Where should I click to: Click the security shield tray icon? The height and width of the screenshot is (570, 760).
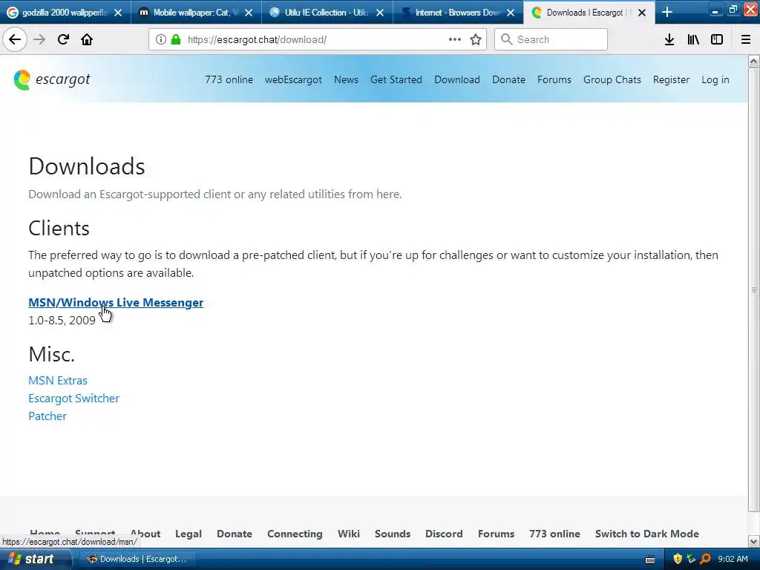(x=678, y=559)
